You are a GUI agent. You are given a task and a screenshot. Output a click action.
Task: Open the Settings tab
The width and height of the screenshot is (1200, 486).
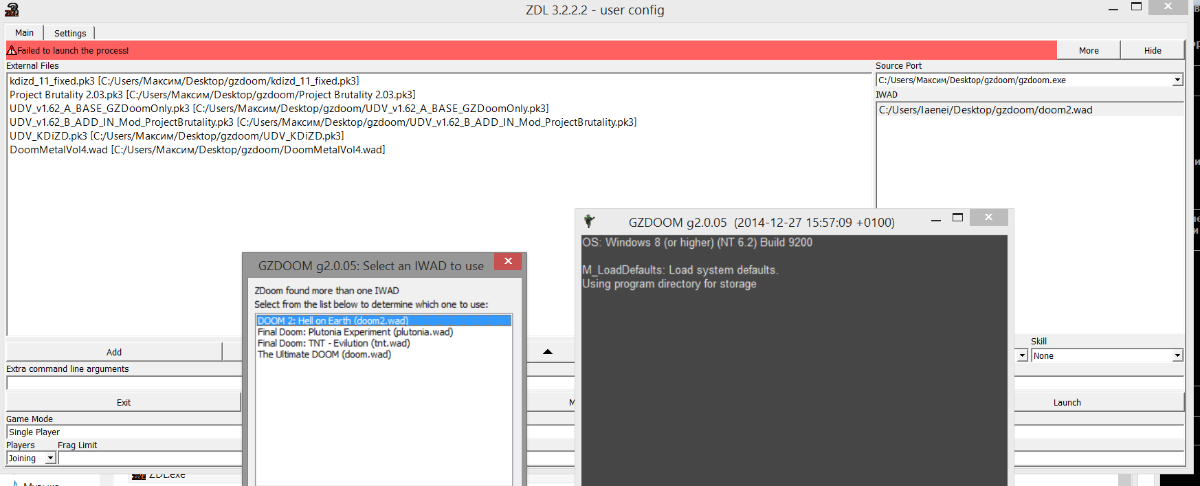click(70, 33)
